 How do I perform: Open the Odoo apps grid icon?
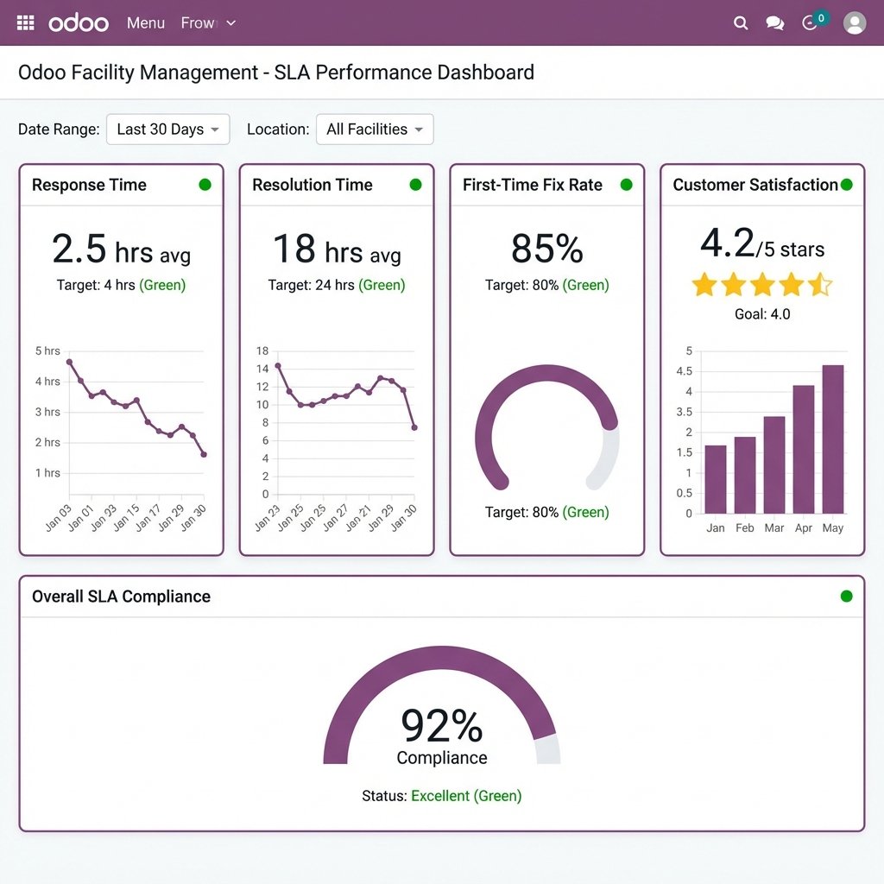point(24,22)
